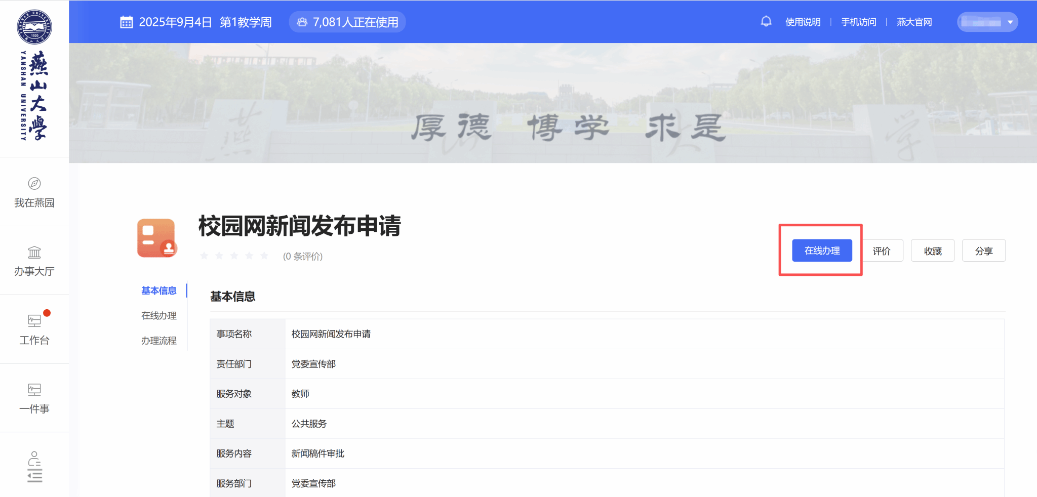Click the users icon in usage badge

(x=302, y=22)
